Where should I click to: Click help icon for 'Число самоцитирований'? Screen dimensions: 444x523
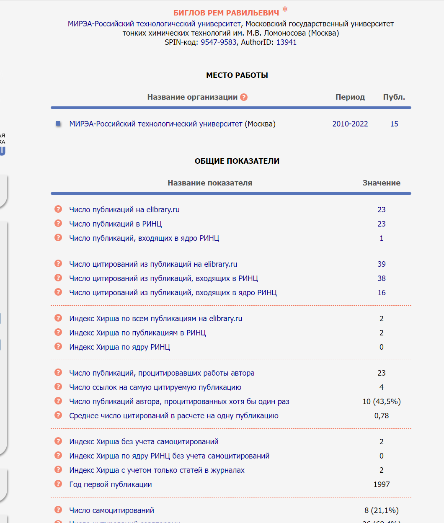click(58, 510)
